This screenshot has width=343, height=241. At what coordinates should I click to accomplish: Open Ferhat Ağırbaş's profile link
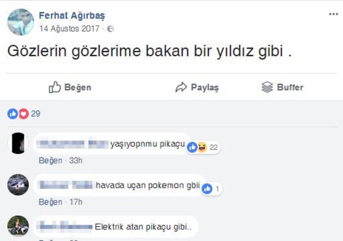(72, 16)
